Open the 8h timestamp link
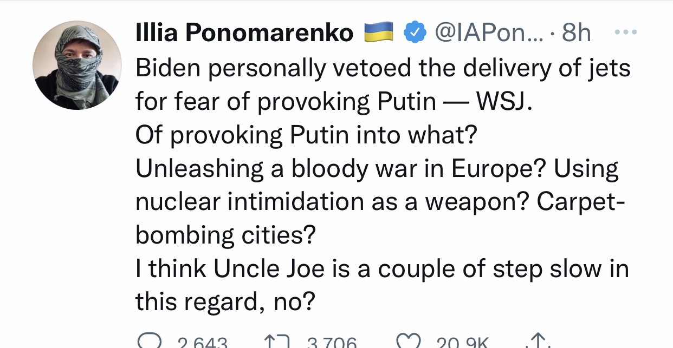This screenshot has height=348, width=673. [576, 34]
